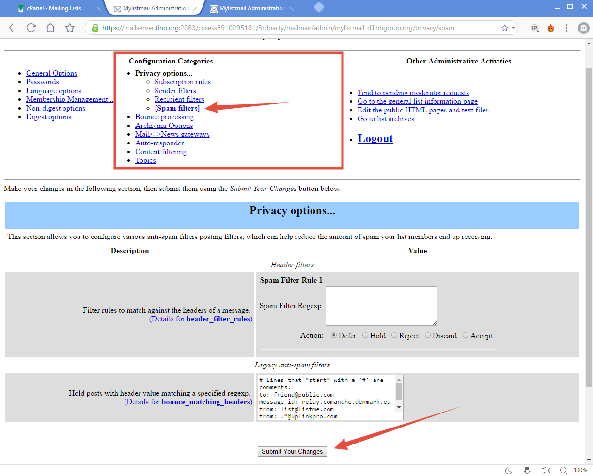Open Edit the public HTML pages link
This screenshot has width=593, height=476.
click(423, 110)
